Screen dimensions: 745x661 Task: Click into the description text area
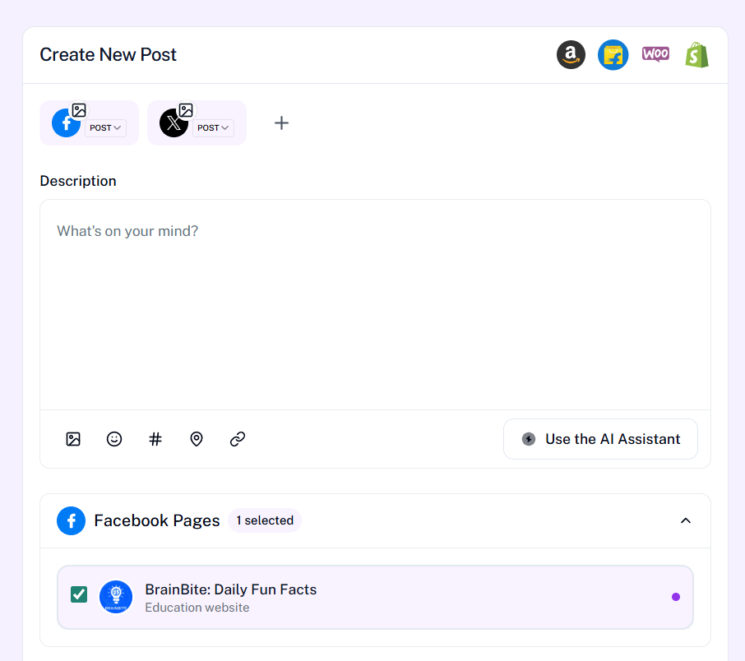375,304
